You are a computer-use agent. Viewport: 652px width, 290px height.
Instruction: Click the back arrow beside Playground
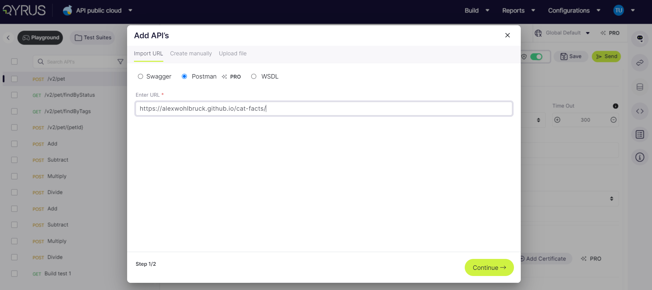8,38
